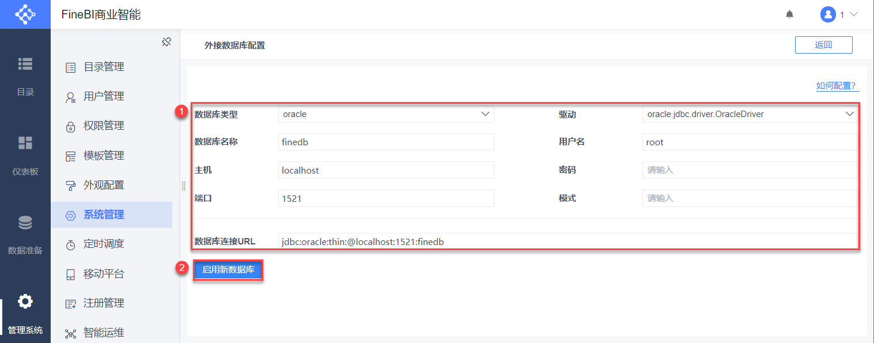Expand the 驱动 driver dropdown
874x343 pixels.
[849, 114]
